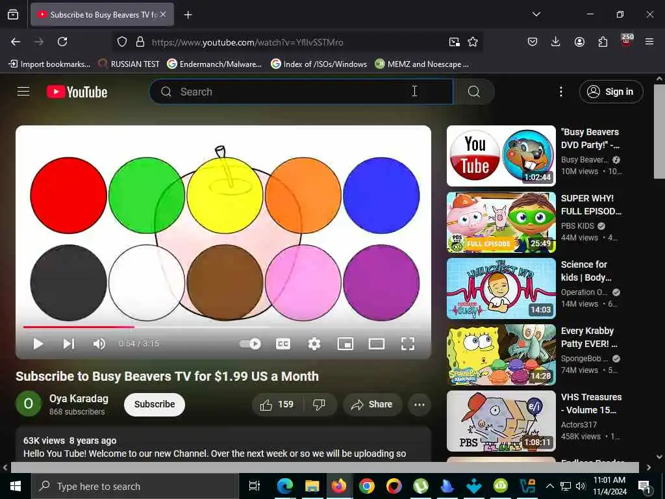This screenshot has height=499, width=665.
Task: Toggle closed captions CC button
Action: click(x=283, y=344)
